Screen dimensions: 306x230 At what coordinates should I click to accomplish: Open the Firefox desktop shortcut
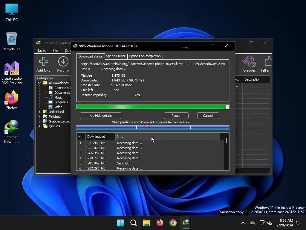click(12, 100)
